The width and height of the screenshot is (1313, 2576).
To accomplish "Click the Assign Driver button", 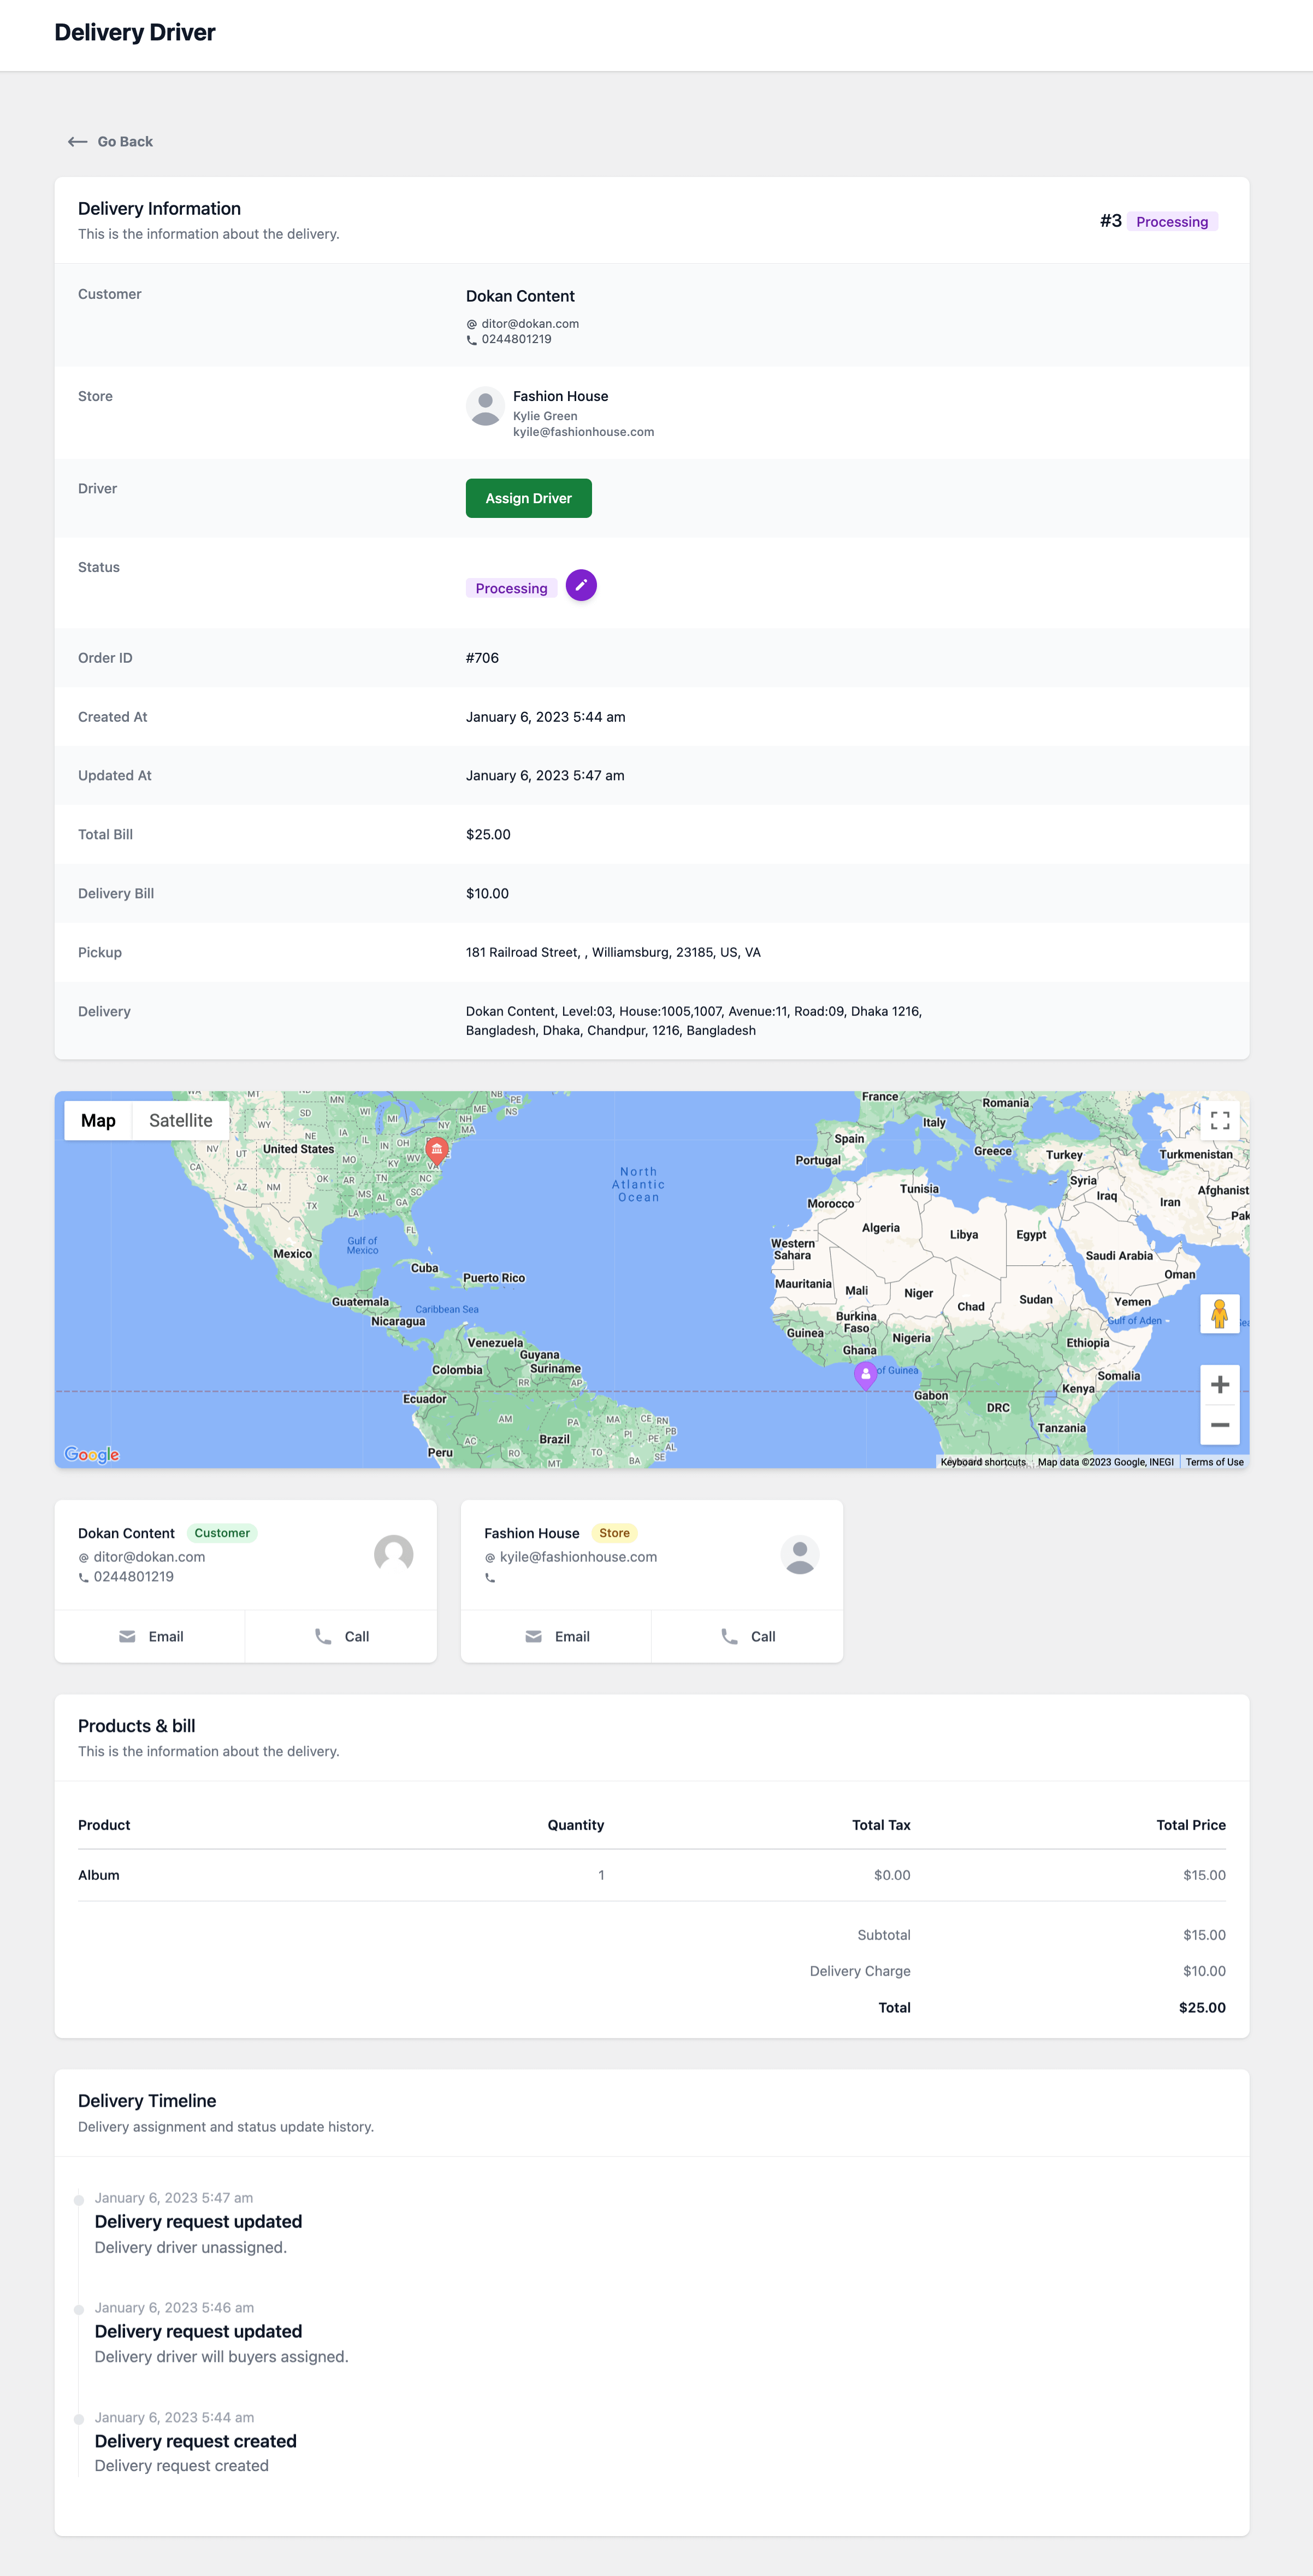I will 528,498.
